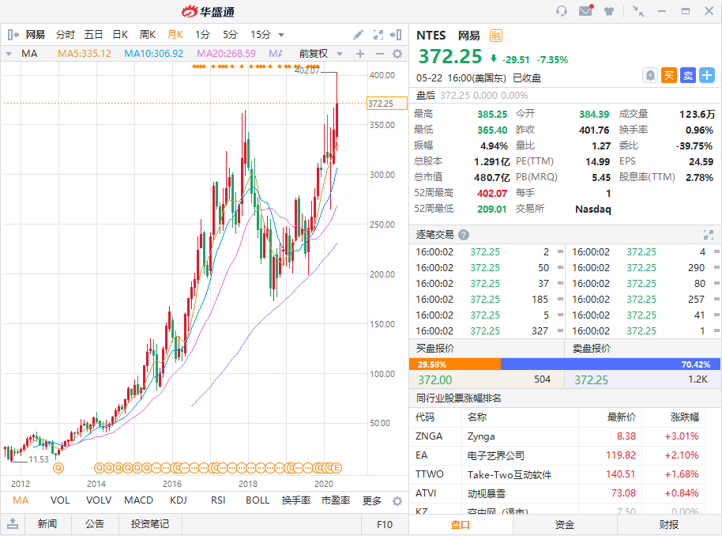The width and height of the screenshot is (722, 536).
Task: Open the skin theme shirt icon
Action: pos(609,11)
